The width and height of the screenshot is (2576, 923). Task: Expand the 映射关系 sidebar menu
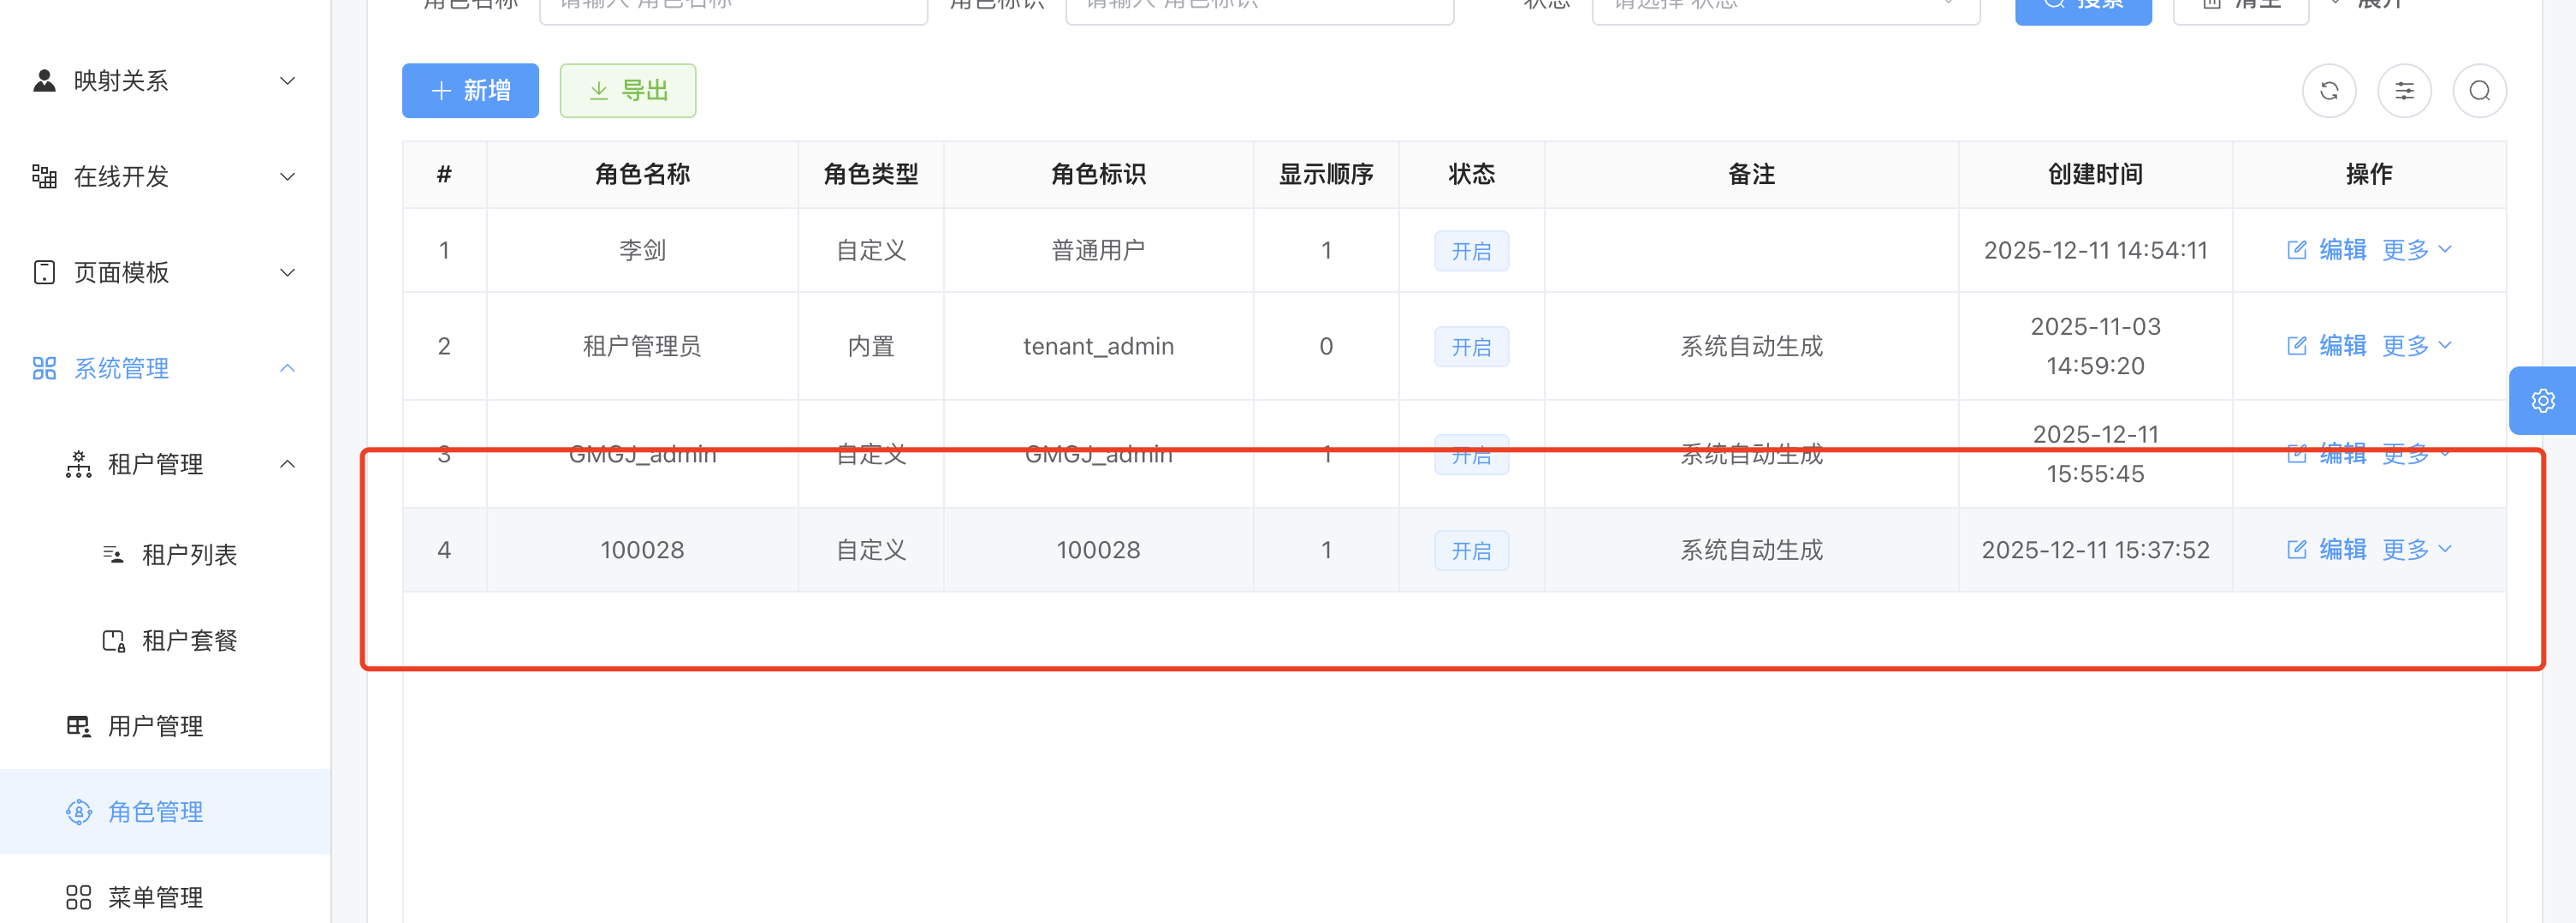[x=165, y=81]
